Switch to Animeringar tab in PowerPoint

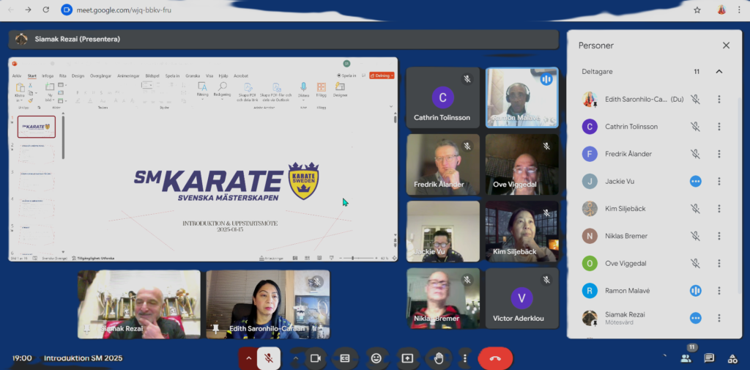tap(129, 75)
